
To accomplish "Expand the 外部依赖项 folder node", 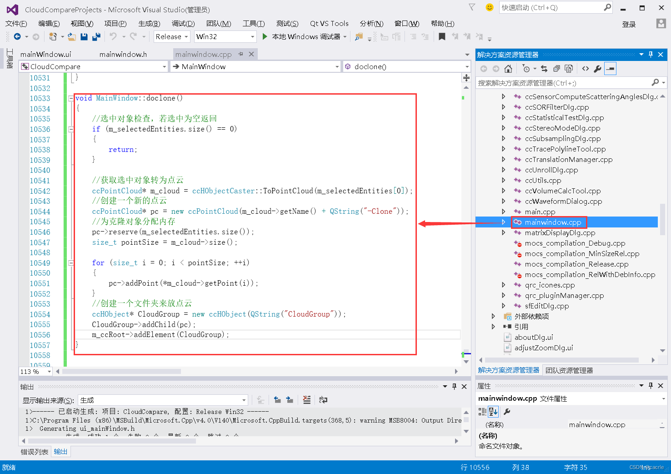I will coord(493,316).
